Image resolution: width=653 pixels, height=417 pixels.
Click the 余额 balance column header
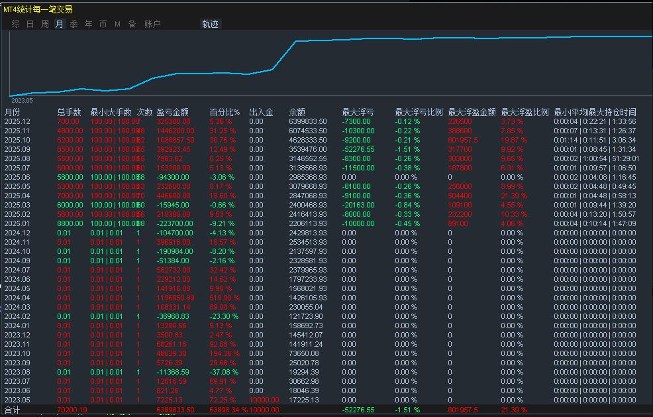(298, 111)
